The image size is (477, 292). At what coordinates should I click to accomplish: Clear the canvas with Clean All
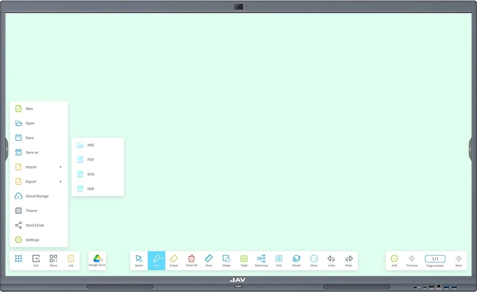(191, 260)
